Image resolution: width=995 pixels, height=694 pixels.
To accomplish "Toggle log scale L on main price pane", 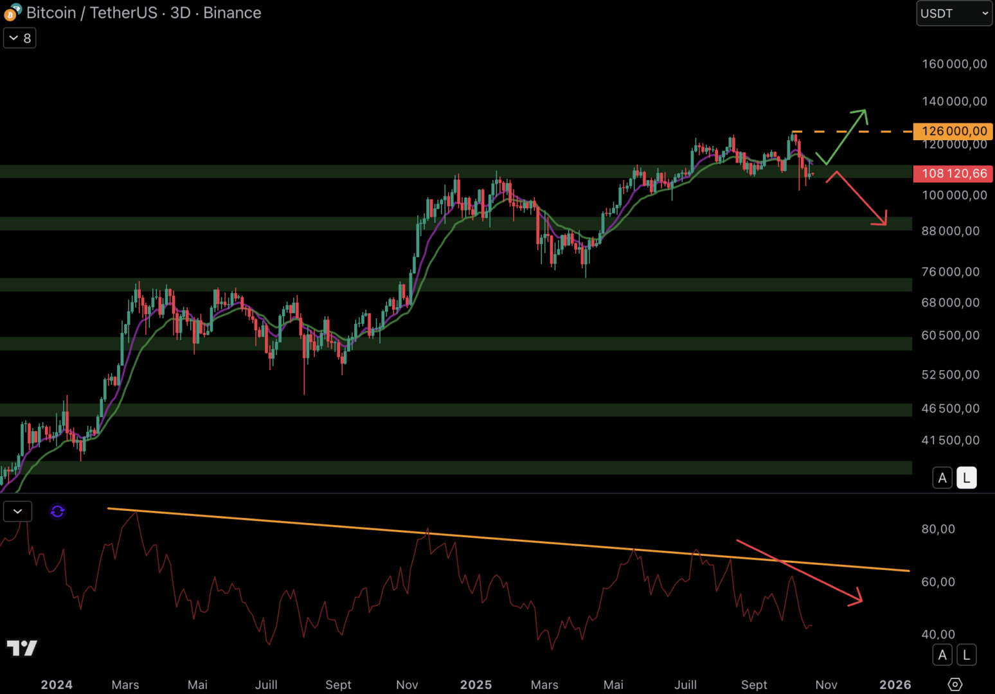I will click(x=966, y=478).
